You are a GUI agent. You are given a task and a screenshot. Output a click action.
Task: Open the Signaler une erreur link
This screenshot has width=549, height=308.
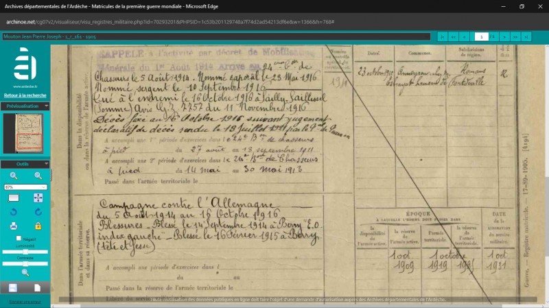point(25,302)
